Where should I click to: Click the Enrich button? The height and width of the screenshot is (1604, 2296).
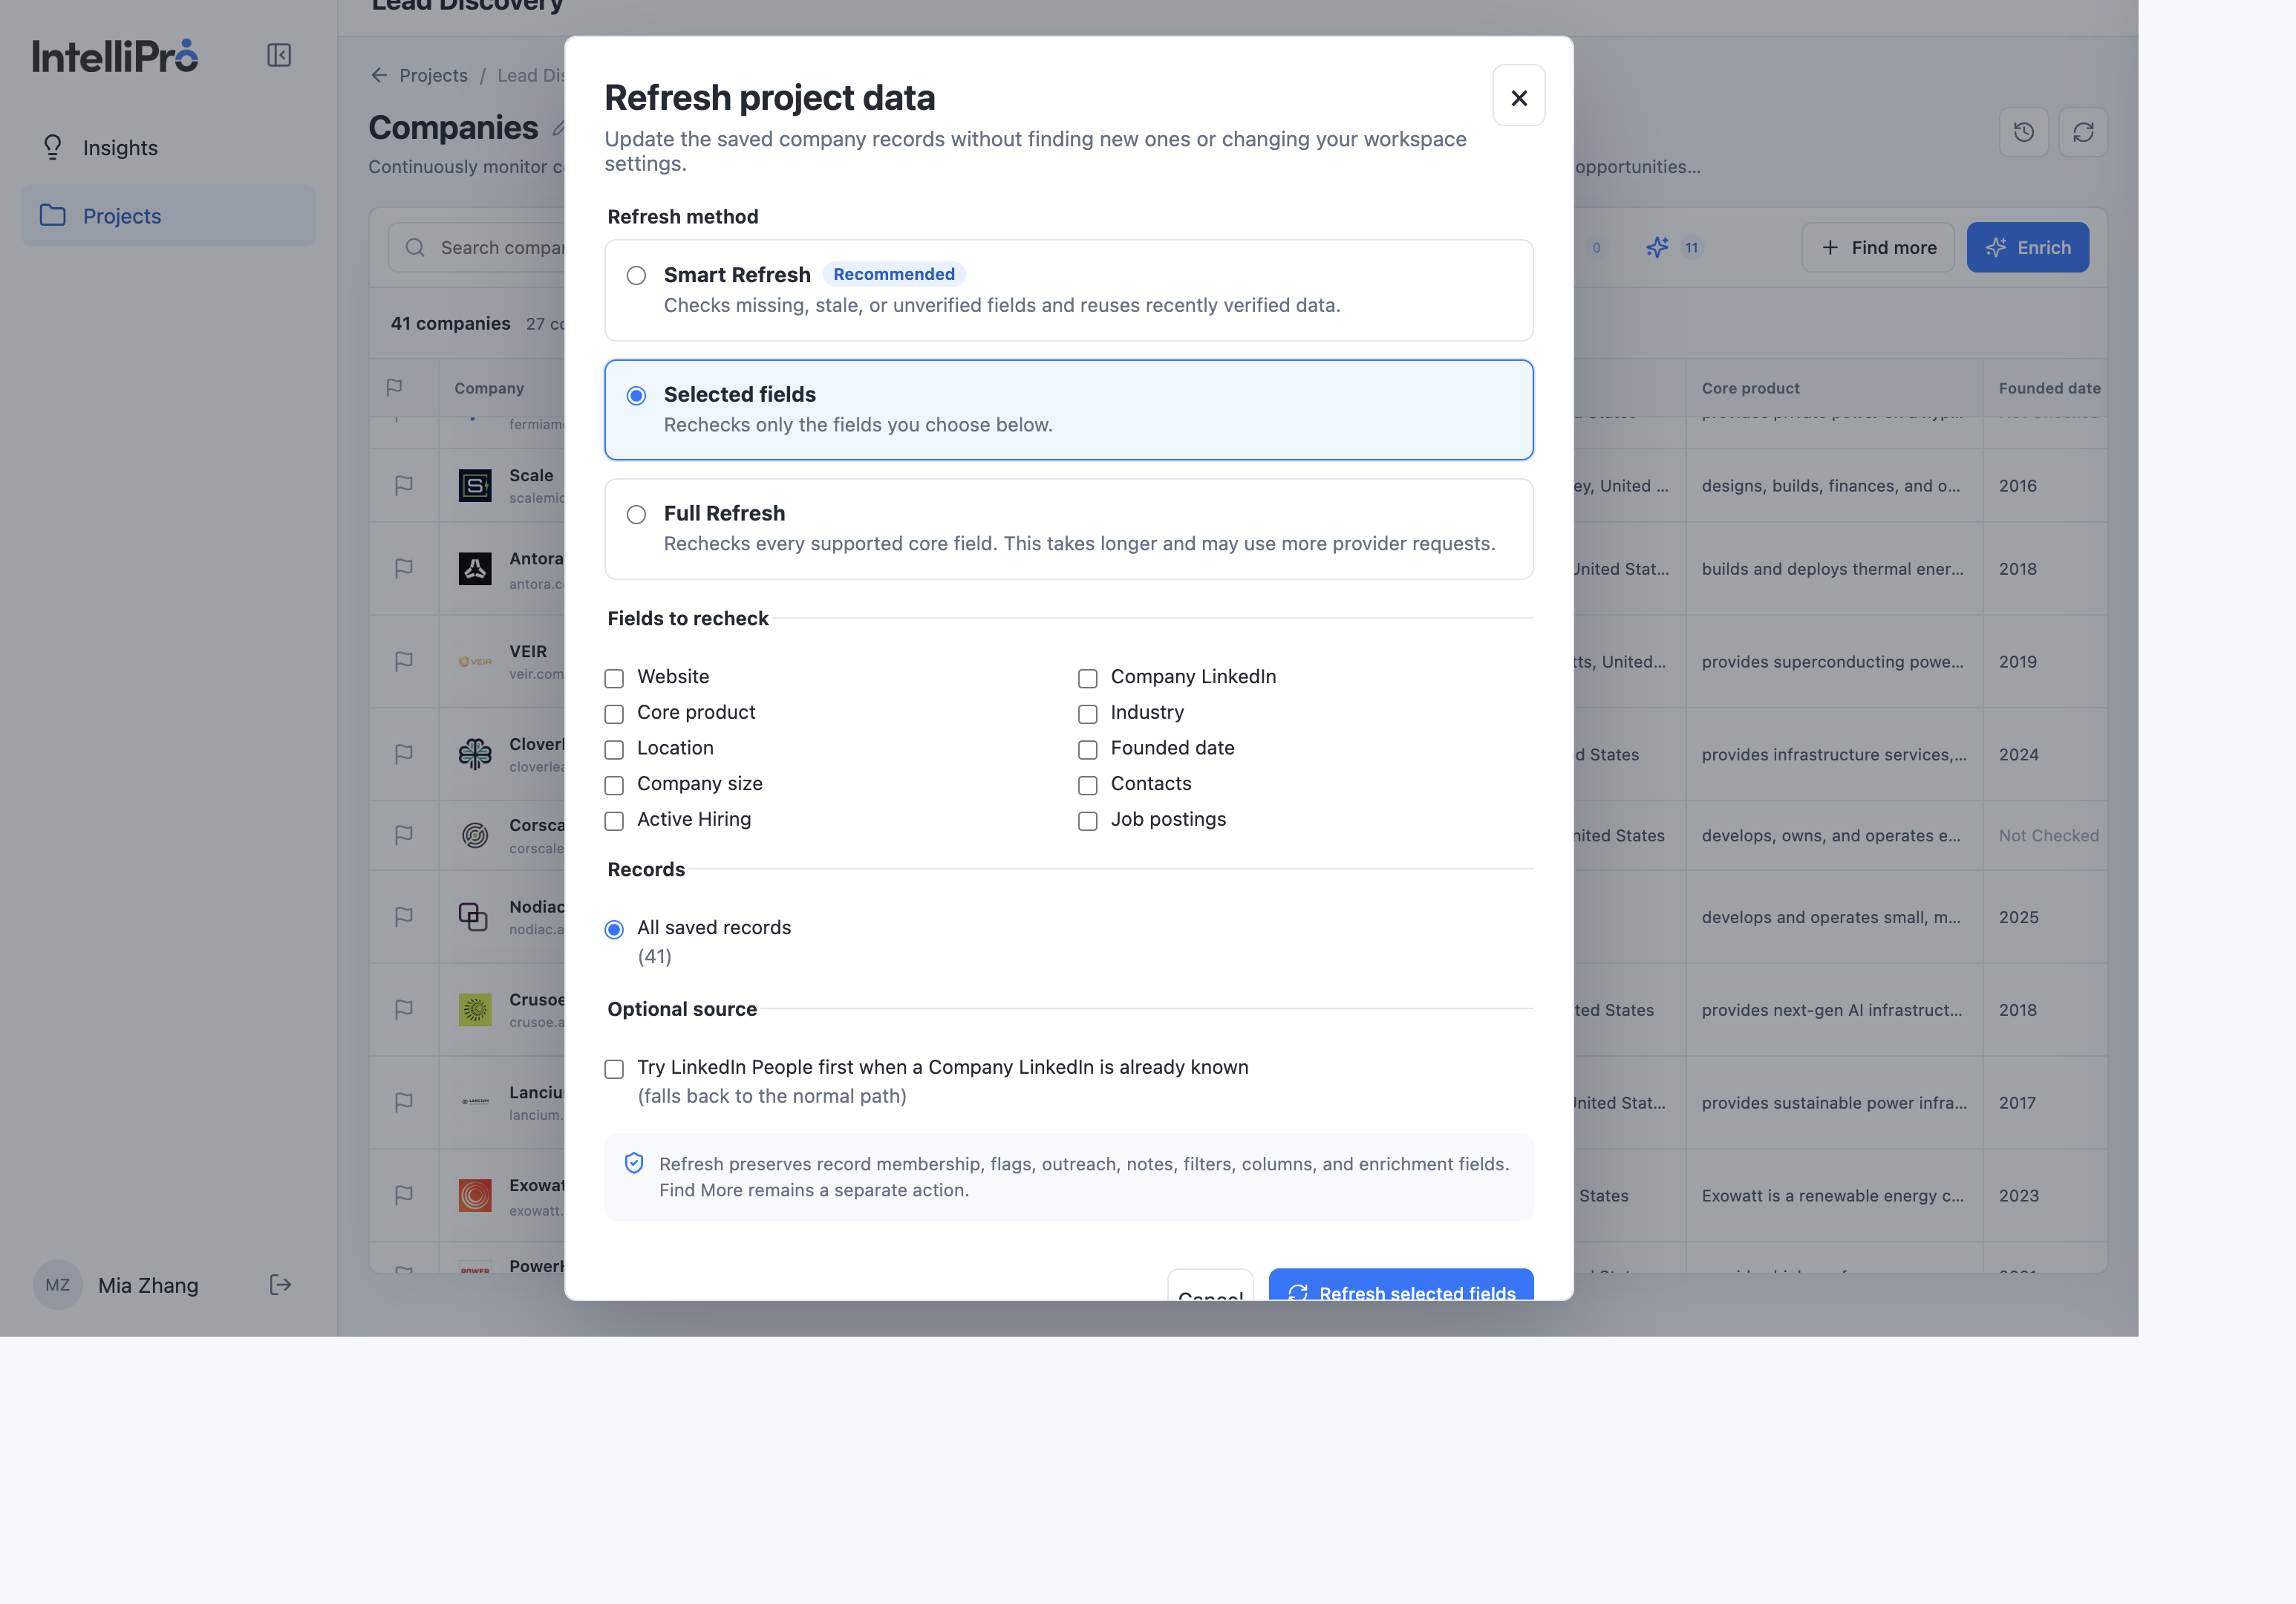point(2027,247)
